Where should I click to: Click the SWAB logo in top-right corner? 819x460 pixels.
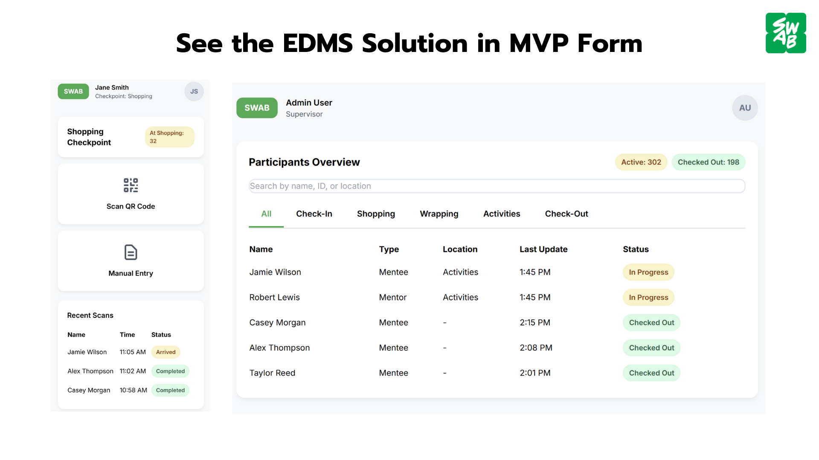[x=785, y=33]
